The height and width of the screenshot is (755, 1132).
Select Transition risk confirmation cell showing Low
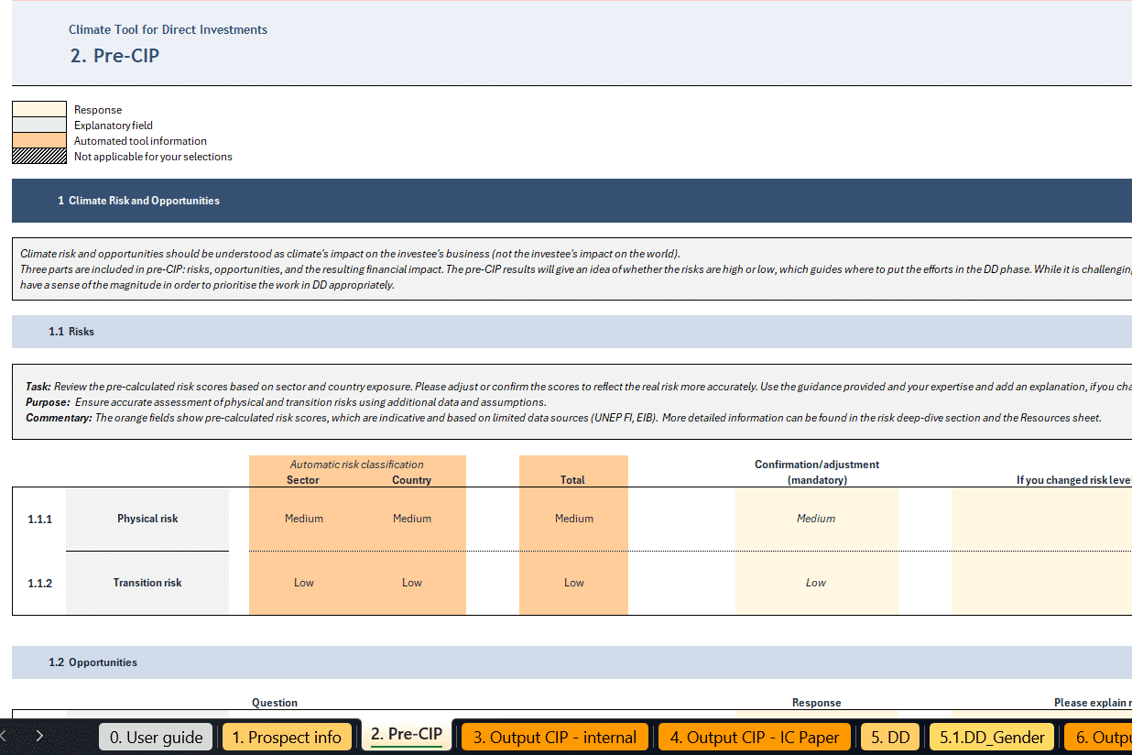click(816, 583)
